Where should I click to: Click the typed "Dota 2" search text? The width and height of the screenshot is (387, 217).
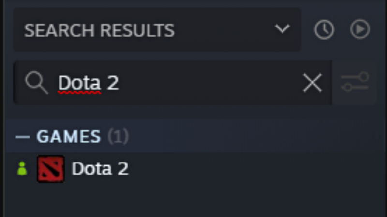[x=89, y=83]
